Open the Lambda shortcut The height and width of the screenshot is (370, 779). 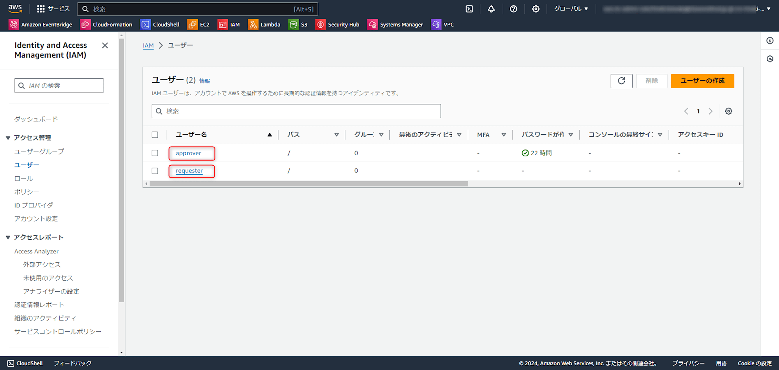pyautogui.click(x=264, y=25)
